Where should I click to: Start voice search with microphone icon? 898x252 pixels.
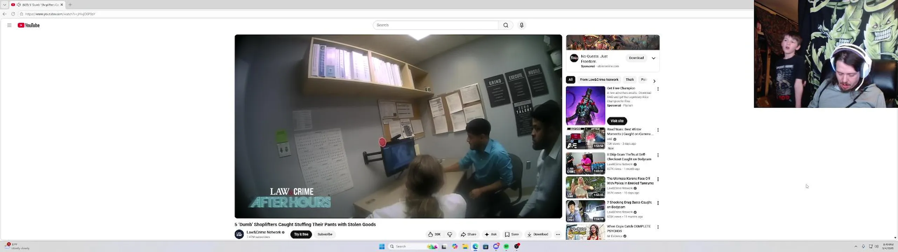[x=522, y=25]
